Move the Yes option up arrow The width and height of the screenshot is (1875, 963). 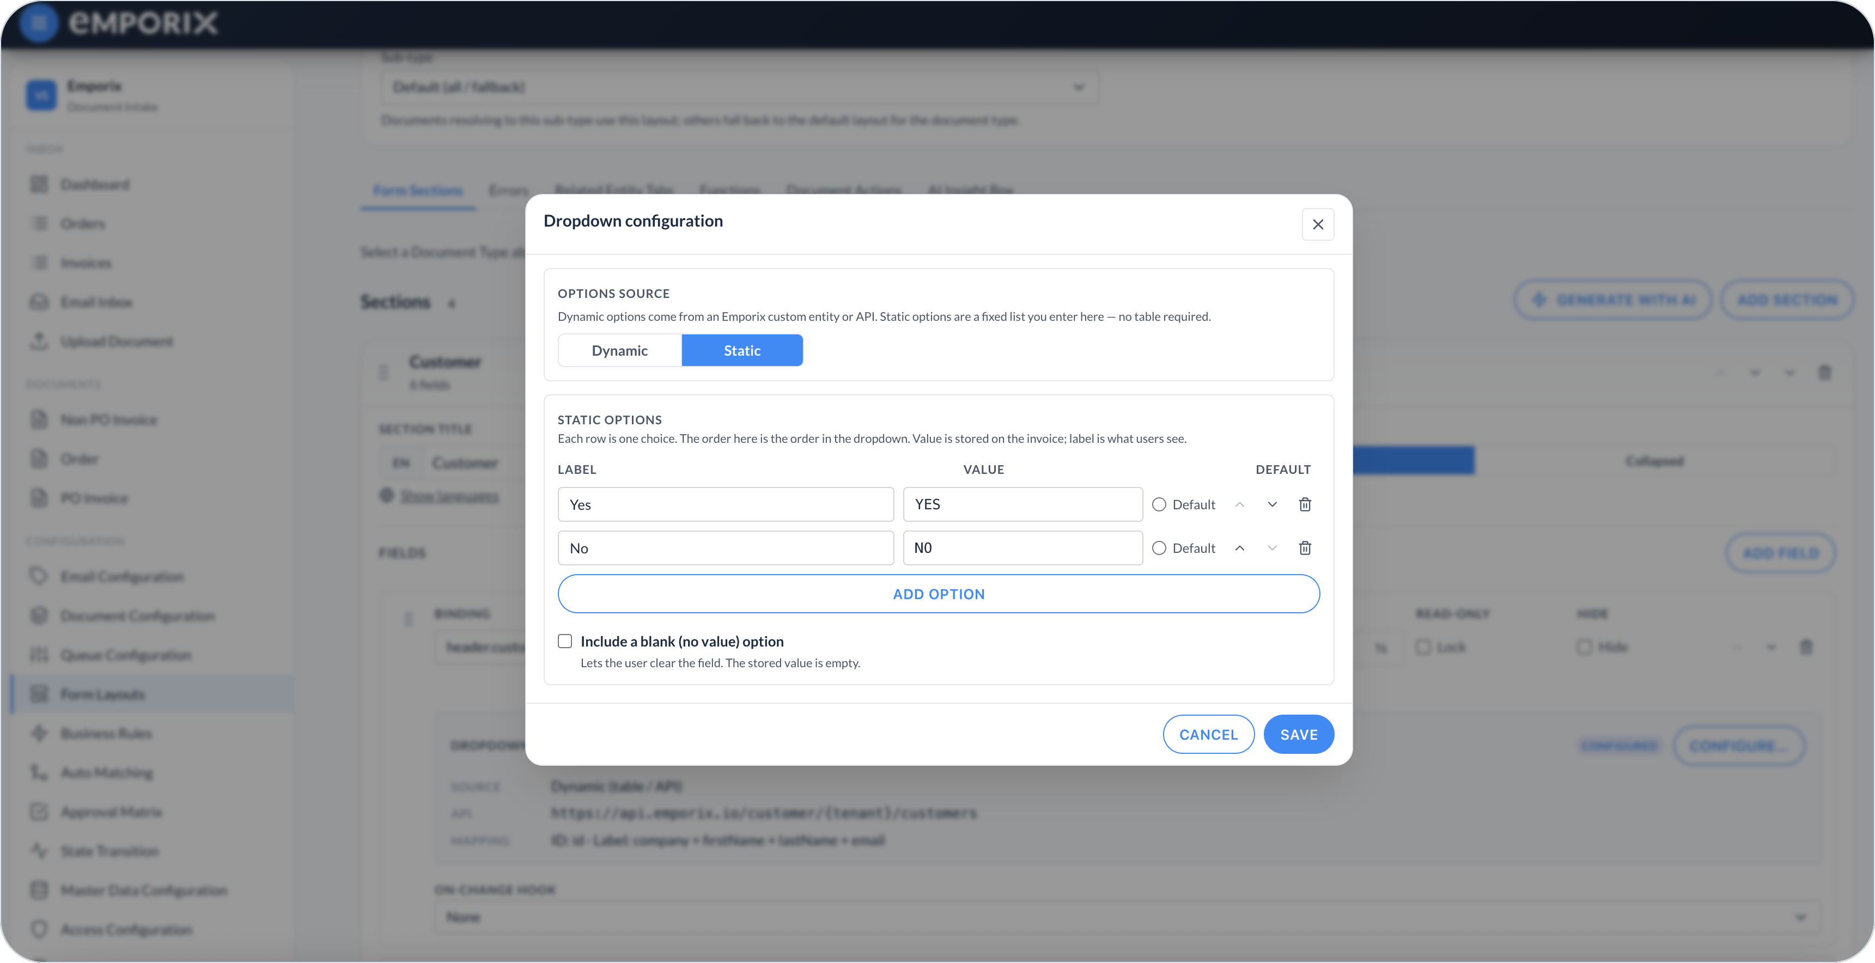1240,504
